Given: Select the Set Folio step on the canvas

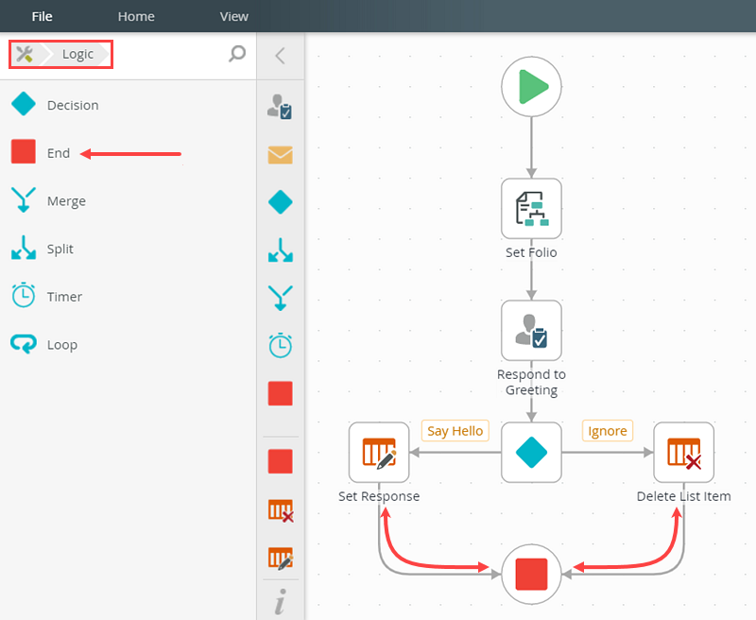Looking at the screenshot, I should [x=531, y=208].
